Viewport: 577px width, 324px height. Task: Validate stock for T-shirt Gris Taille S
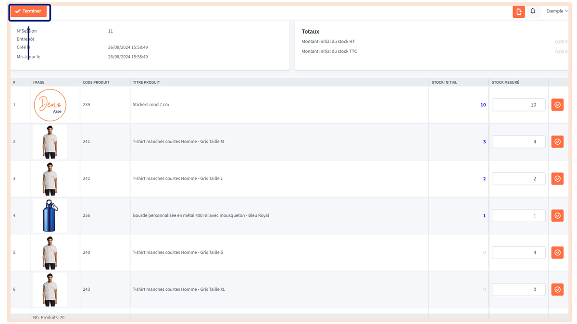[x=557, y=252]
